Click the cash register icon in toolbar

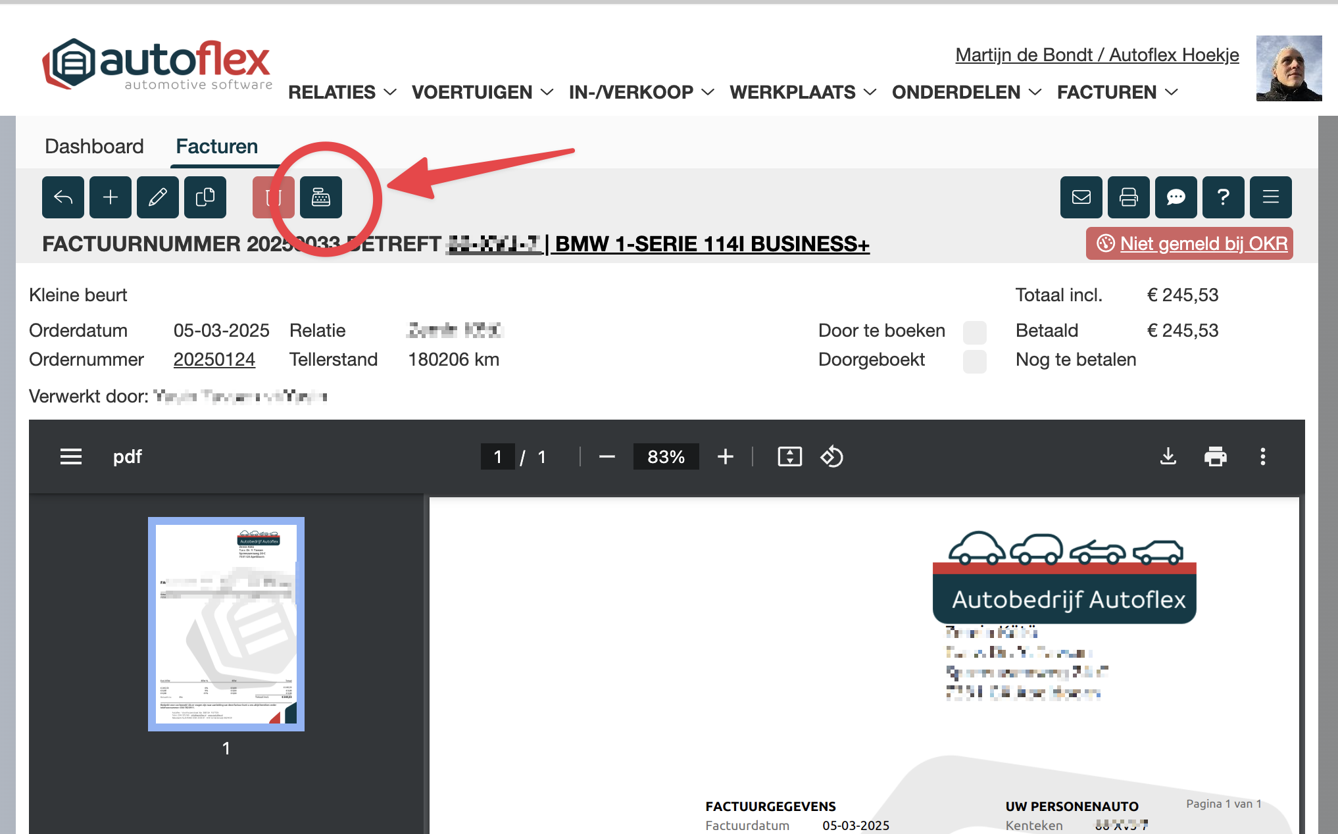(x=321, y=197)
